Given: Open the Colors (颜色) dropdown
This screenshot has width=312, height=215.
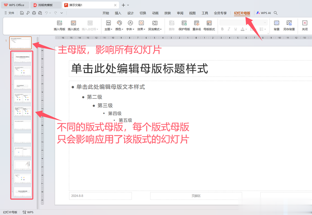Looking at the screenshot, I should [119, 25].
